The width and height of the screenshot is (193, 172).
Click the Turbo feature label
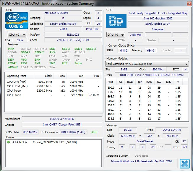coord(78,63)
